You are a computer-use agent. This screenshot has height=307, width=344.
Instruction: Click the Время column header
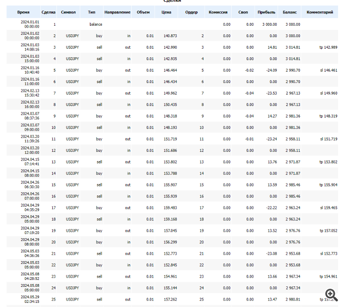[x=23, y=12]
